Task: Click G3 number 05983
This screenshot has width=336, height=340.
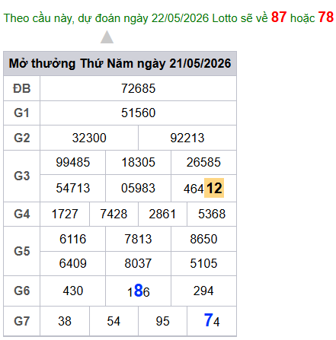Action: coord(138,188)
